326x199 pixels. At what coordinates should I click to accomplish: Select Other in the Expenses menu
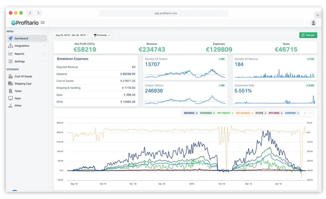[10, 105]
